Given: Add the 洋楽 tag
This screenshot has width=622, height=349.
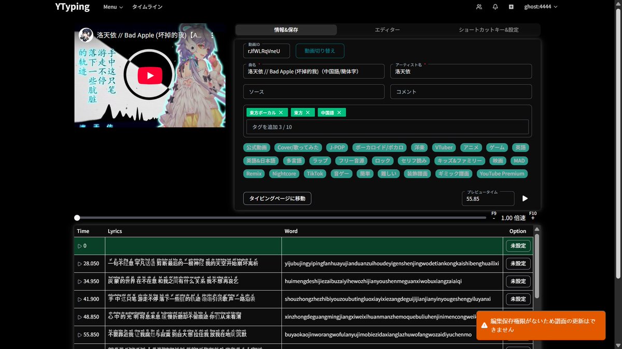Looking at the screenshot, I should click(x=420, y=147).
